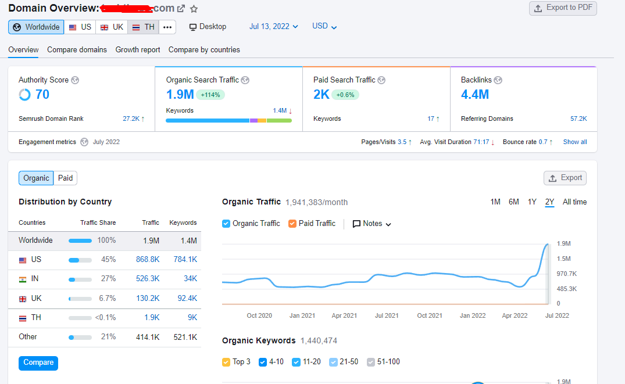Click the US traffic value 868.8K
This screenshot has height=384, width=625.
148,260
